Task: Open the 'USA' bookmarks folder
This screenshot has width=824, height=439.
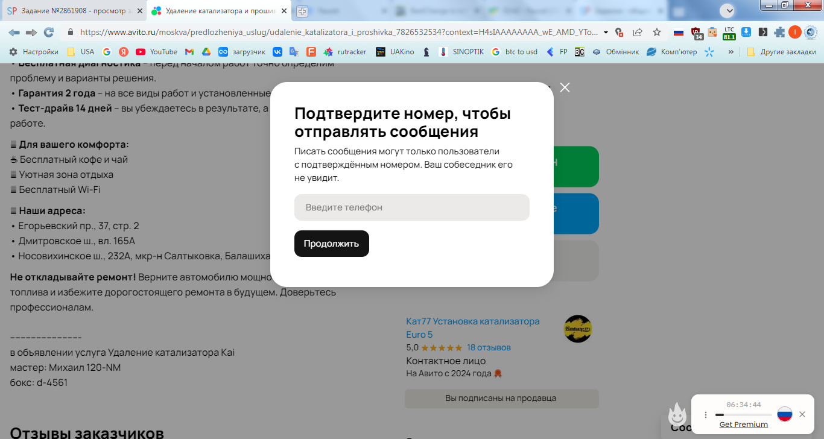Action: (x=80, y=52)
